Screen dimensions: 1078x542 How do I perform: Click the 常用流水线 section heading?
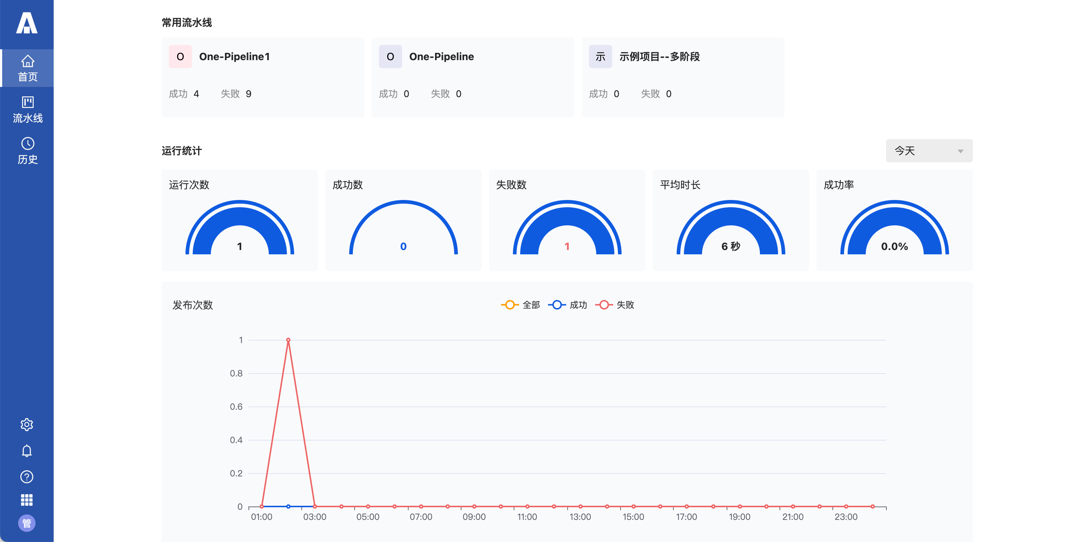tap(187, 22)
